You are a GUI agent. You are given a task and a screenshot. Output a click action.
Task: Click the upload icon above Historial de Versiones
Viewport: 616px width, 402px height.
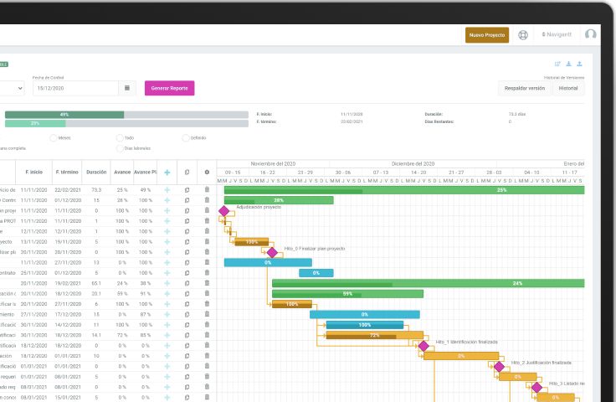click(579, 64)
